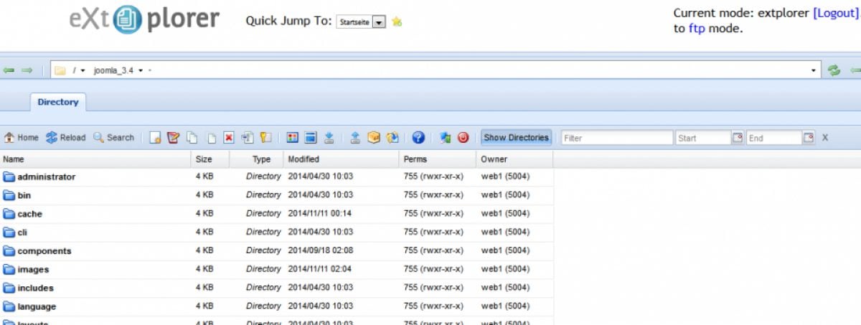This screenshot has height=325, width=861.
Task: Click the red logout power icon
Action: click(463, 138)
